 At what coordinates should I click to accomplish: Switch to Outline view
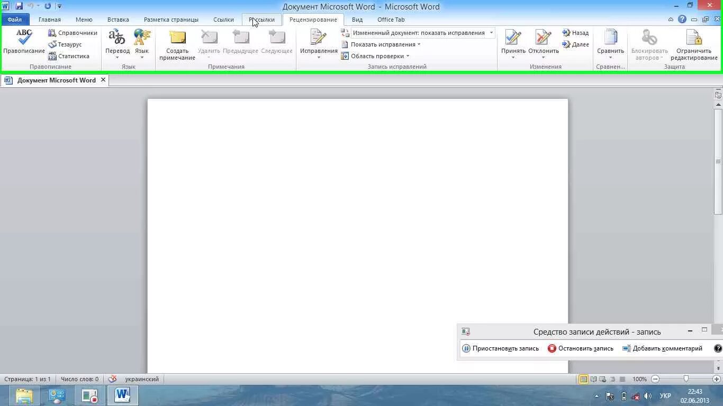click(x=613, y=379)
